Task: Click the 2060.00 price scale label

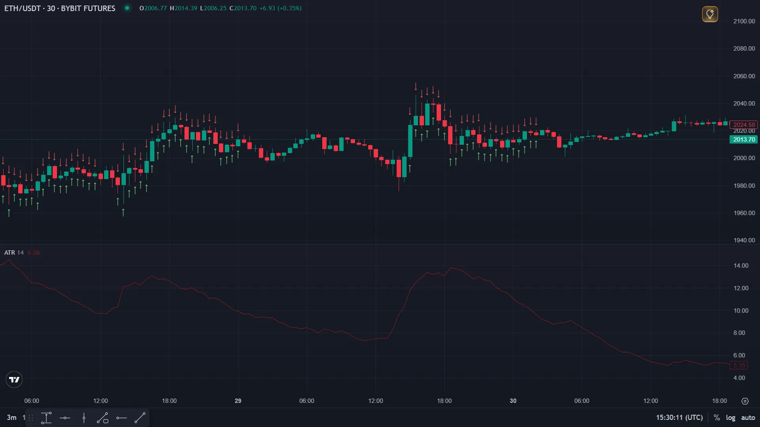Action: point(744,76)
